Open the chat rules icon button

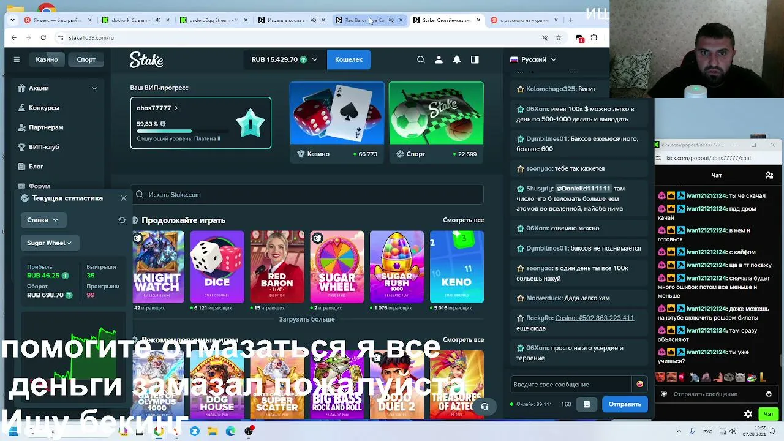(587, 404)
